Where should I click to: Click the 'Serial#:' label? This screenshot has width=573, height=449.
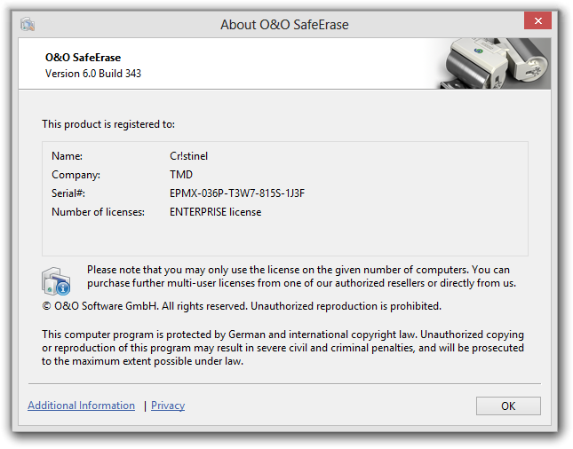[68, 193]
